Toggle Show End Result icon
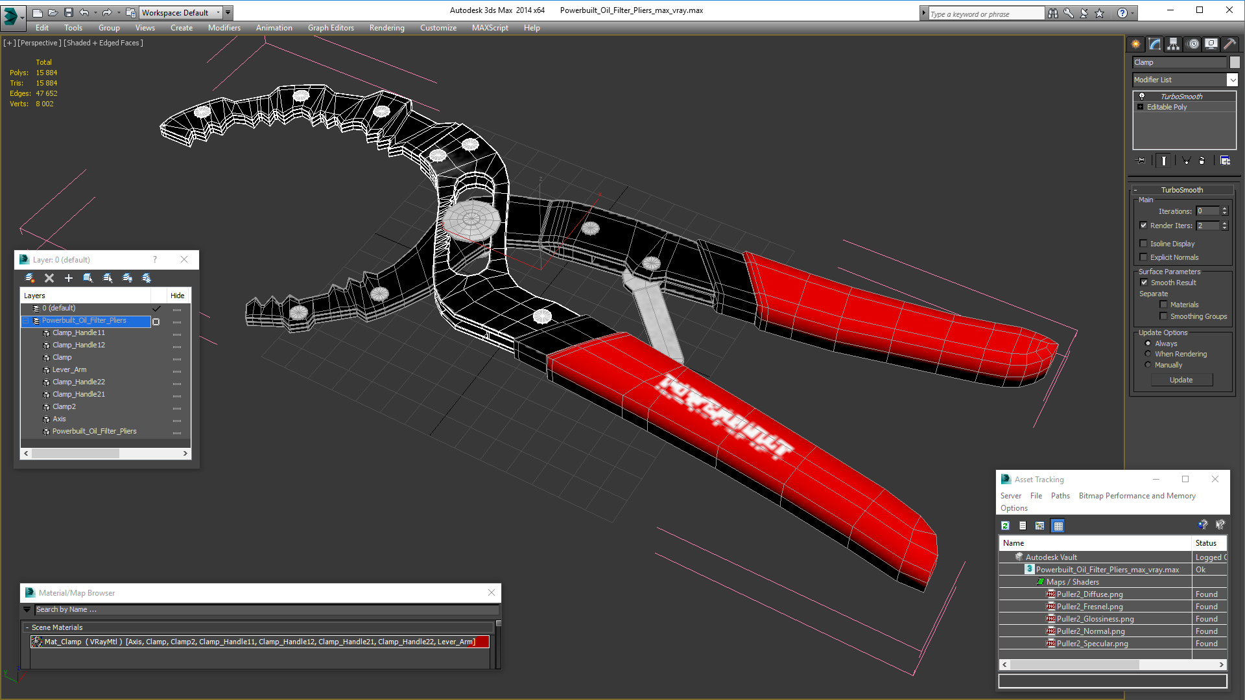This screenshot has width=1245, height=700. pos(1164,161)
